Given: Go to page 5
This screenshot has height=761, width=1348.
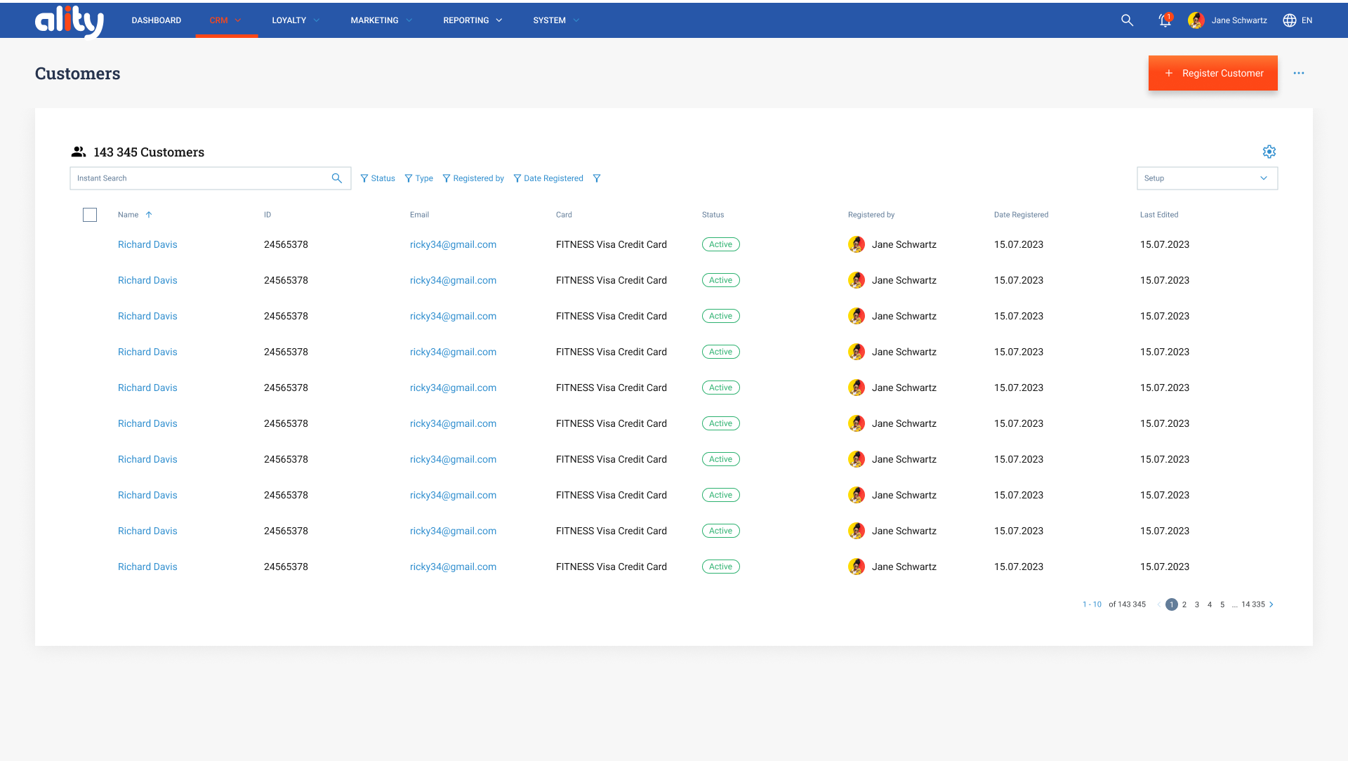Looking at the screenshot, I should pos(1222,604).
